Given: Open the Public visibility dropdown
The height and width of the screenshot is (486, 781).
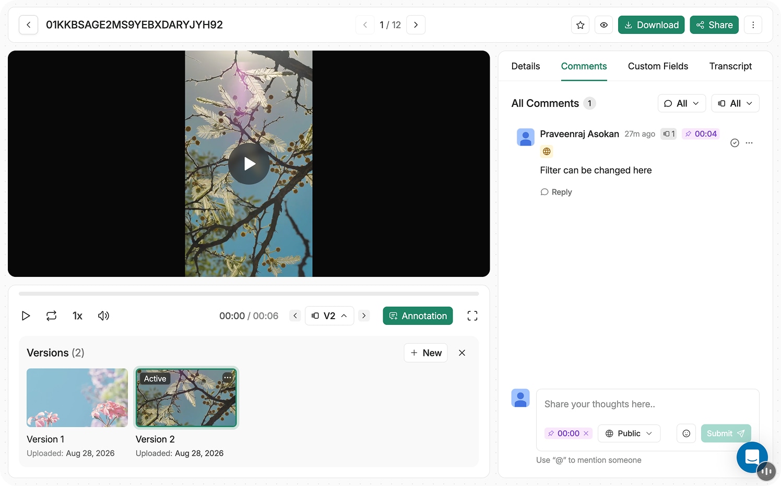Looking at the screenshot, I should [629, 433].
